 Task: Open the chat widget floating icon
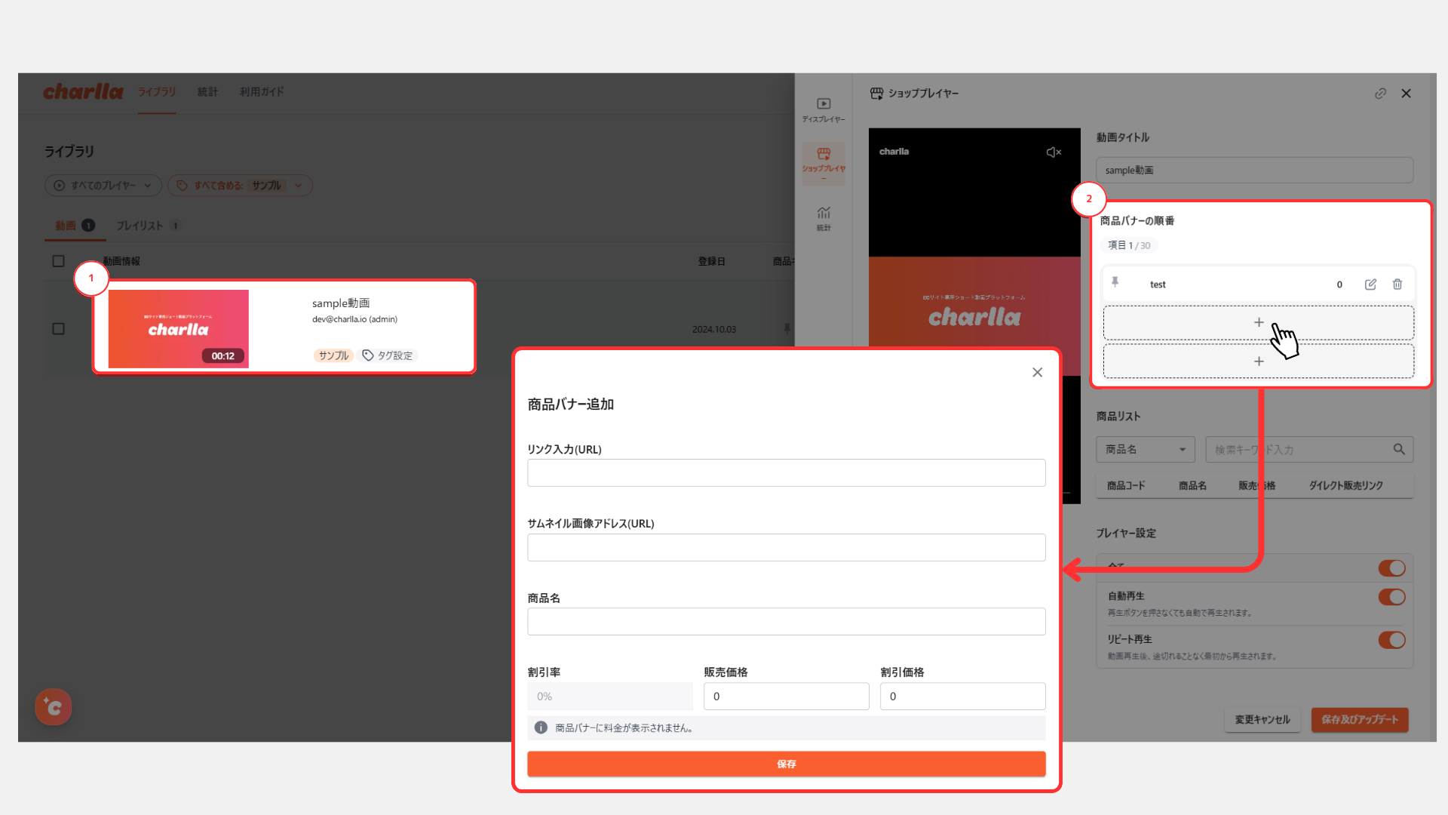tap(54, 707)
